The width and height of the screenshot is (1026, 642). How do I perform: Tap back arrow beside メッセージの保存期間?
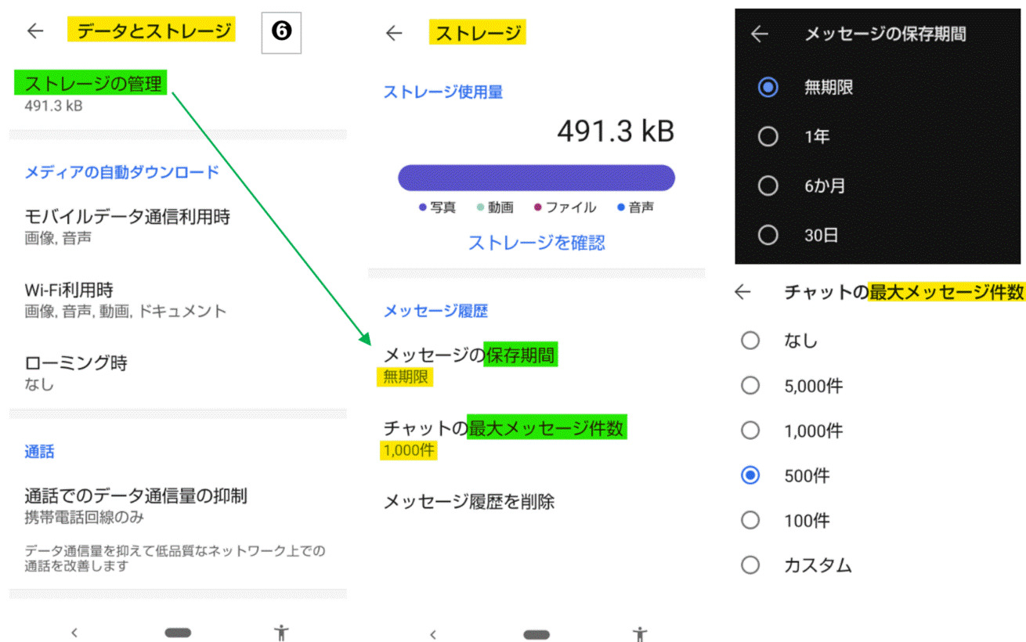click(759, 34)
